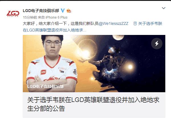Open the LGD电子竞技俱乐部 account name
171x118 pixels.
pyautogui.click(x=41, y=11)
